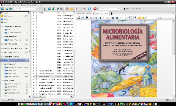Click the Sync Library blue arrows icon
Screen dimensions: 176x106
click(x=90, y=9)
